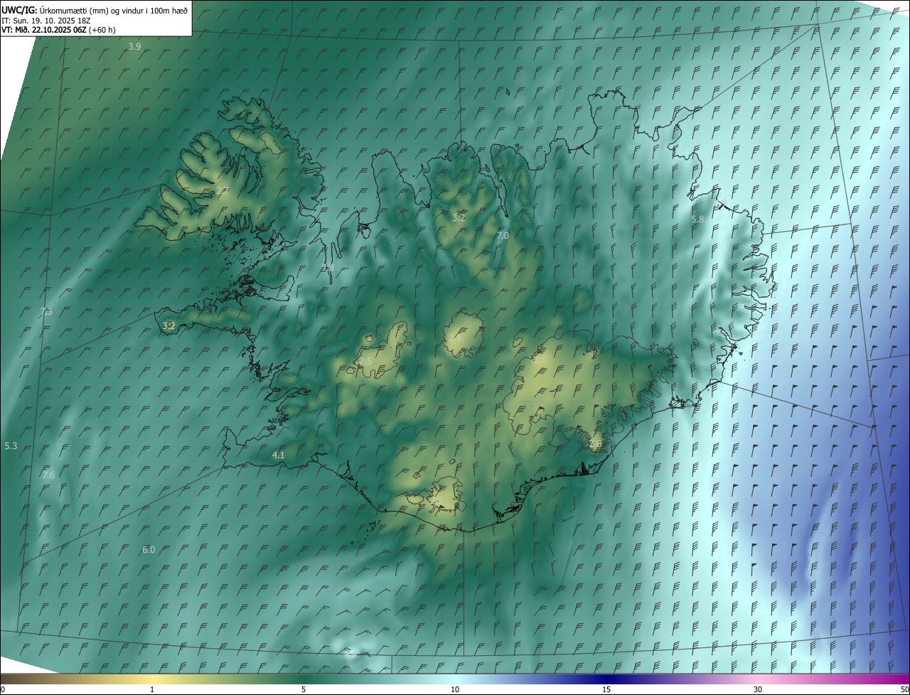Click the 4.1 value label
This screenshot has width=910, height=695.
pos(279,455)
